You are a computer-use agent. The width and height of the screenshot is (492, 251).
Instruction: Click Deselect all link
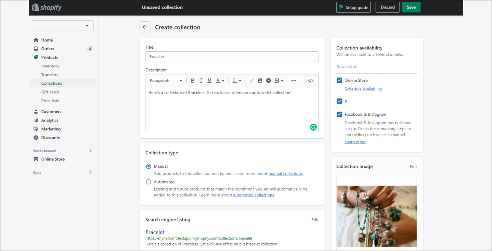coord(347,67)
